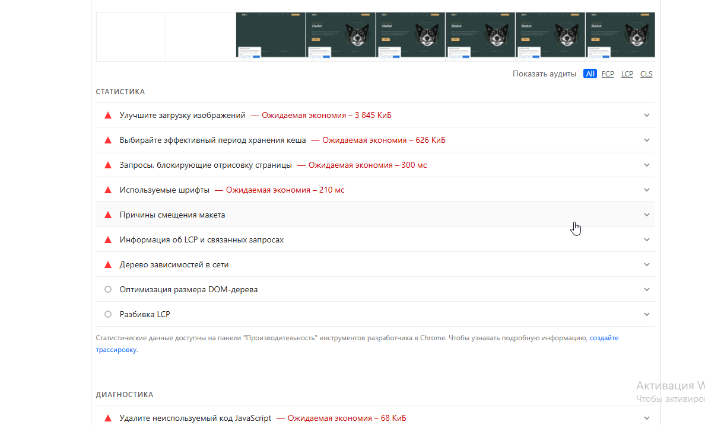Screen dimensions: 705x425
Task: Click 'Ожидаемая экономия – 300 мс' text
Action: tap(368, 165)
